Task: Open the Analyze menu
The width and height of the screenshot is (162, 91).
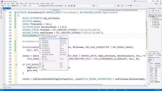Action: click(x=42, y=4)
